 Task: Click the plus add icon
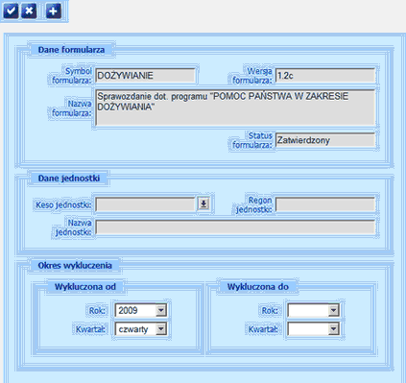(x=53, y=11)
